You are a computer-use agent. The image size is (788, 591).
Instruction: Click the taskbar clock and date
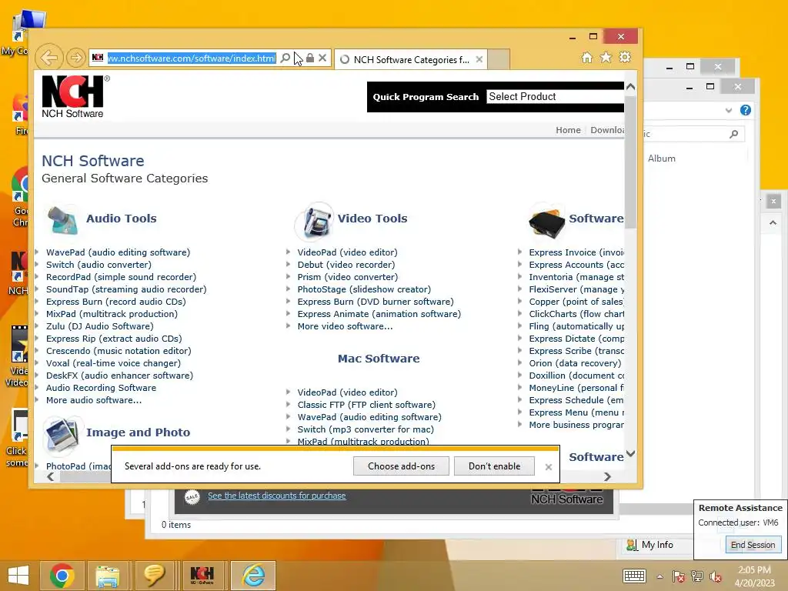pos(754,576)
